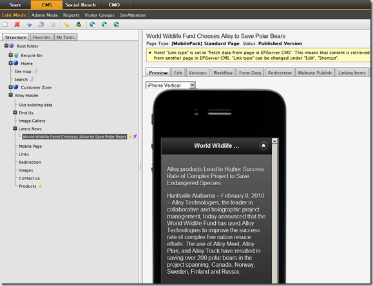Select Mobile Page in the tree
Screen dimensions: 373x286
tap(30, 146)
